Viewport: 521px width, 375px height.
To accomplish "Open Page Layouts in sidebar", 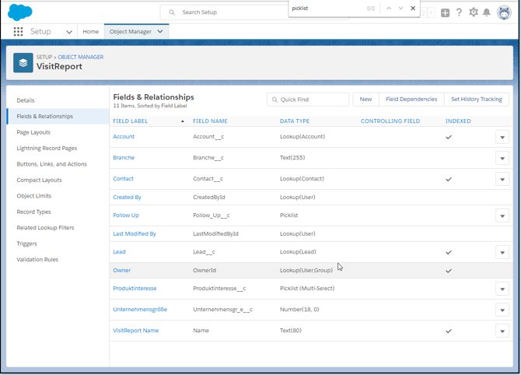I will tap(33, 132).
